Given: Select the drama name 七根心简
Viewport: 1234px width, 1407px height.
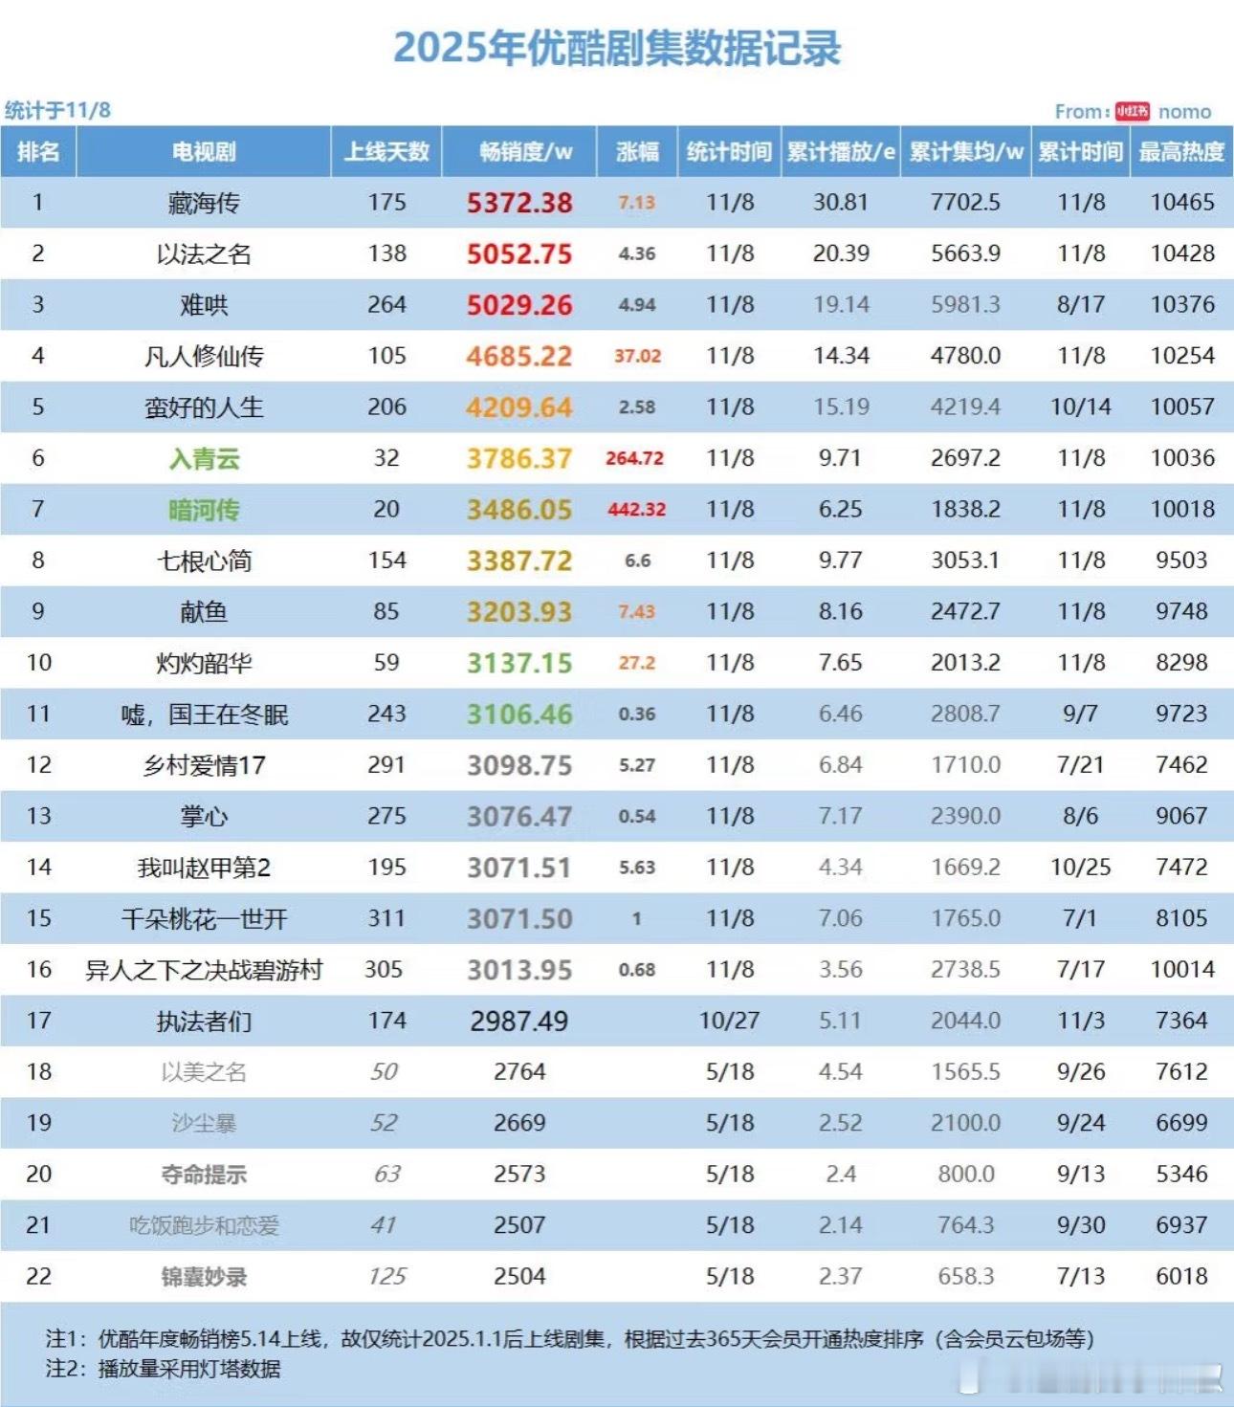Looking at the screenshot, I should coord(204,561).
